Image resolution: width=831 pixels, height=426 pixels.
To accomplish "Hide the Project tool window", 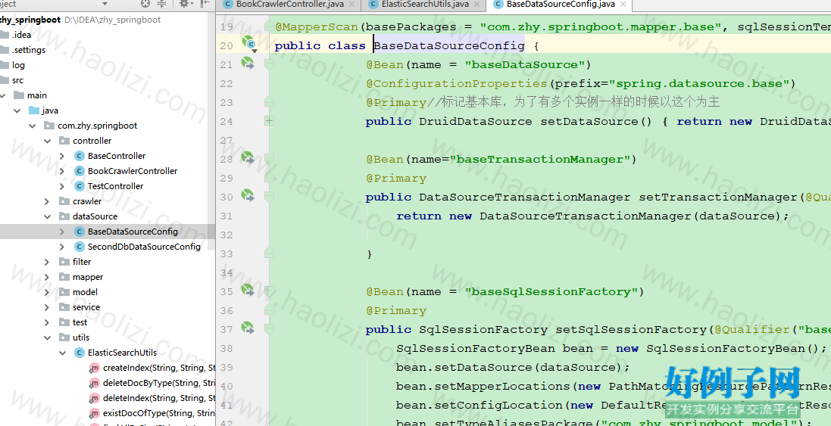I will tap(205, 5).
